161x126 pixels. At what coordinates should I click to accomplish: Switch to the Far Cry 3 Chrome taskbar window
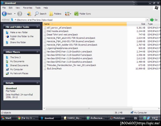coord(27,118)
